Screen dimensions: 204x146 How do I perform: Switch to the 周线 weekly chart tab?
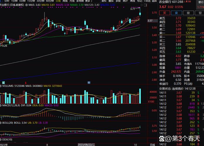[x=66, y=1]
